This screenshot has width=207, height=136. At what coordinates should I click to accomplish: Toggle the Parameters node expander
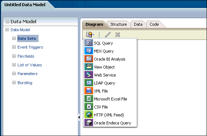point(14,74)
